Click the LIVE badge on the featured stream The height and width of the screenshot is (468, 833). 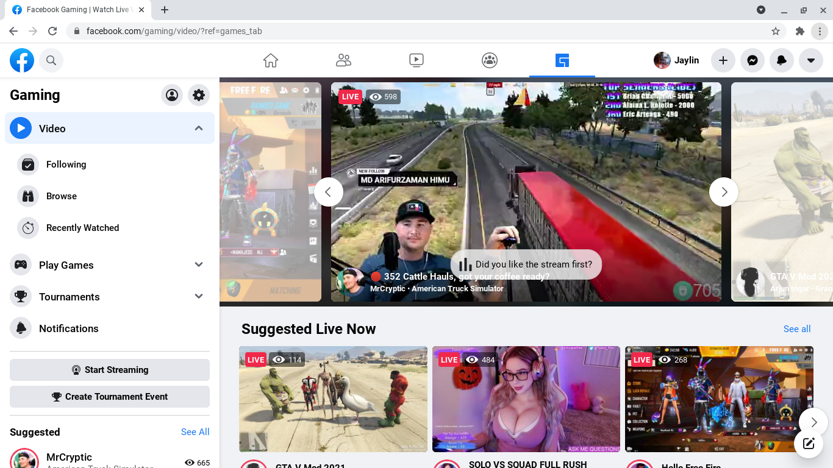tap(351, 96)
